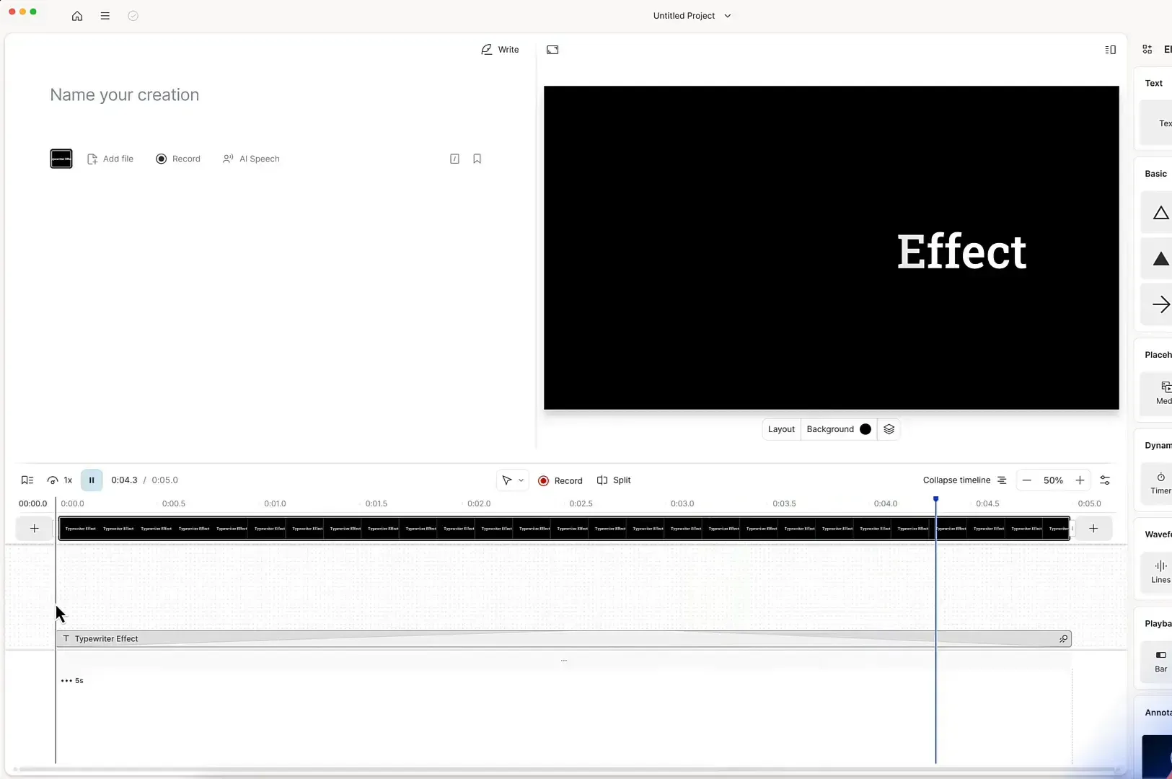
Task: Open the 1x playback speed selector
Action: (x=61, y=480)
